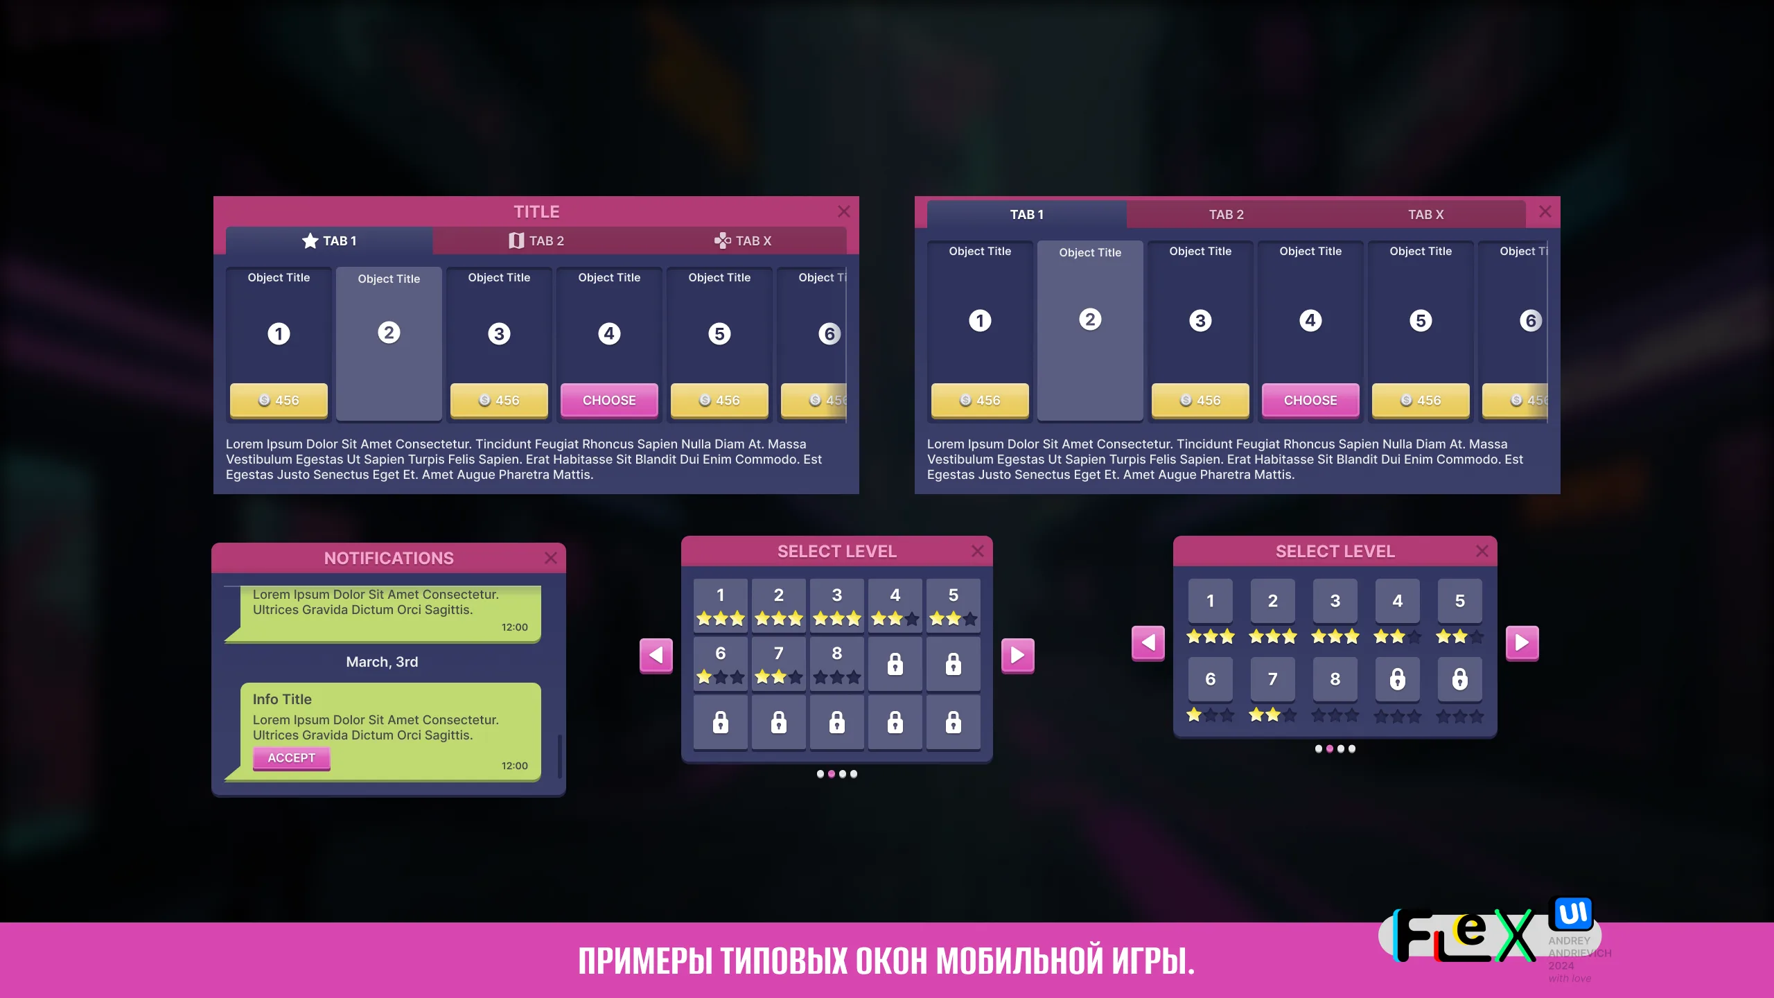Click the gamepad icon on TAB X

(722, 240)
